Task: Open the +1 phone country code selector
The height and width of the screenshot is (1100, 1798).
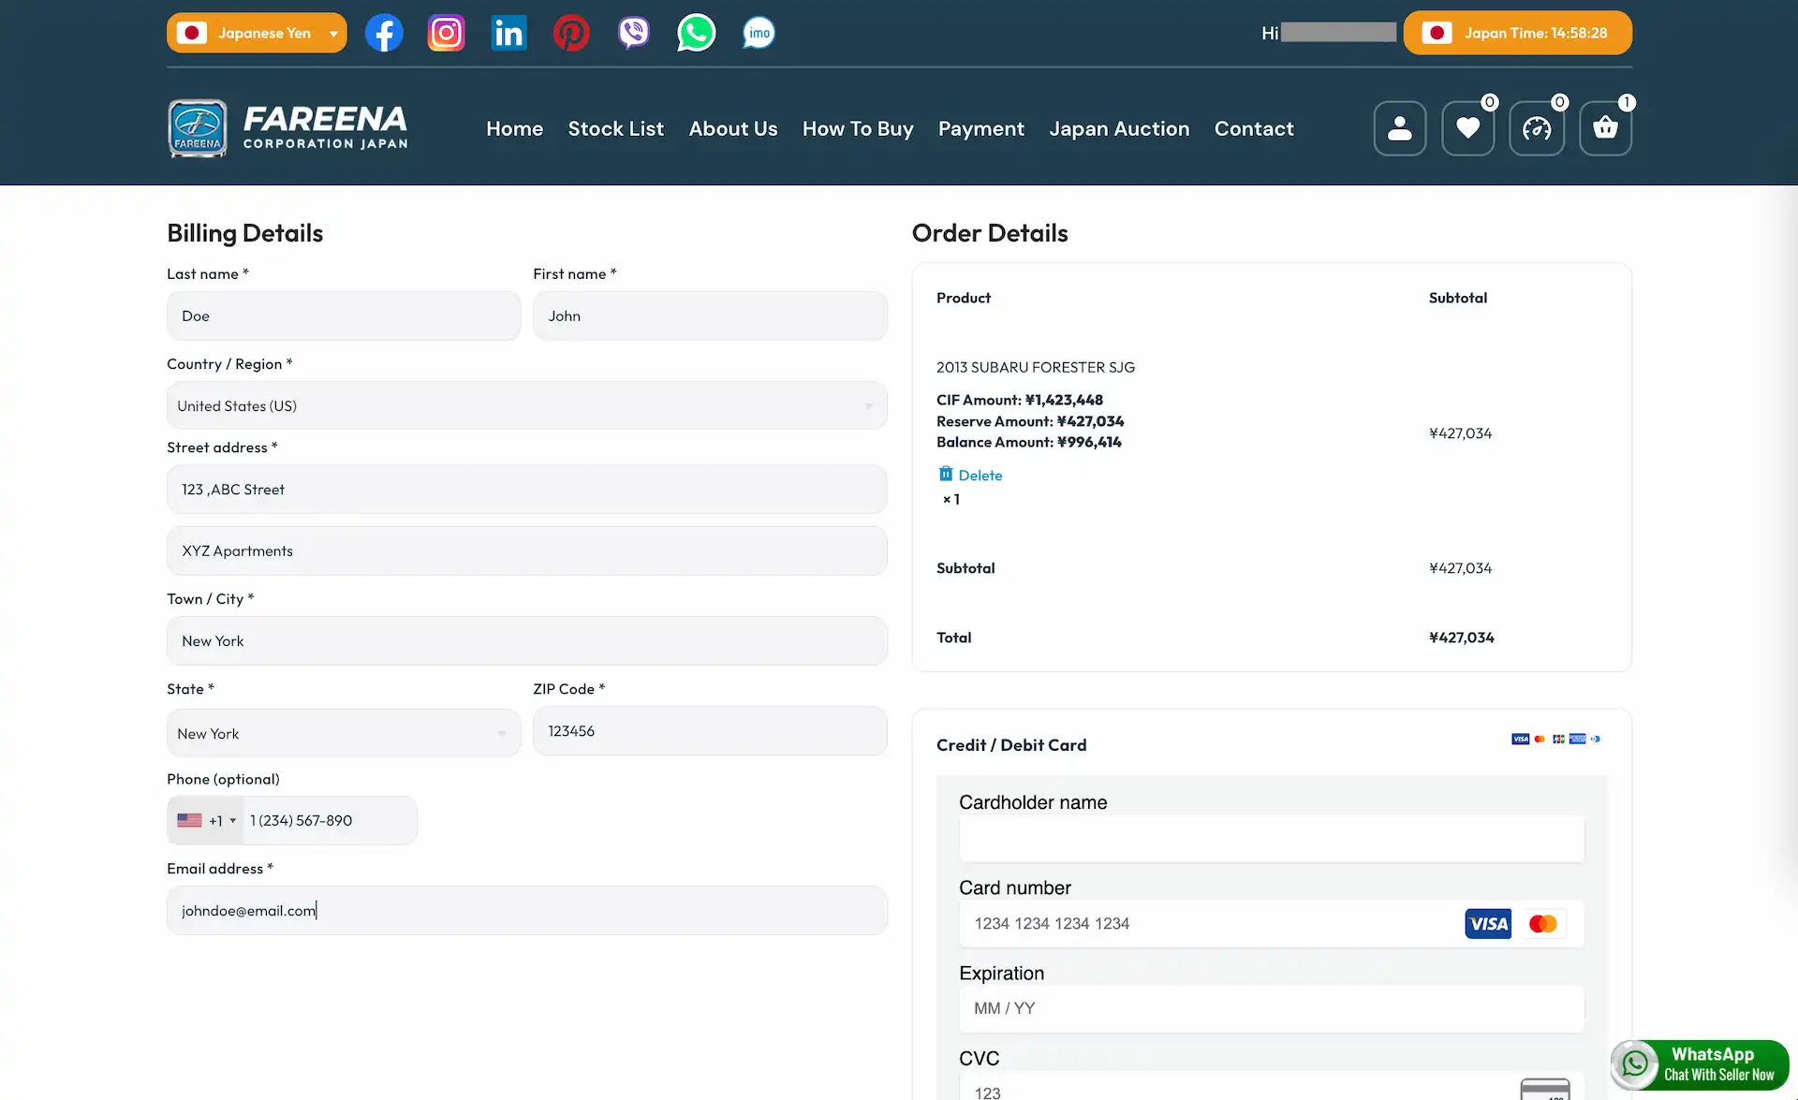Action: (207, 820)
